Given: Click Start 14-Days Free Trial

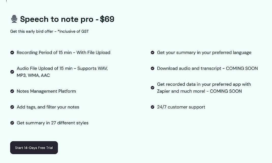Looking at the screenshot, I should [x=34, y=147].
